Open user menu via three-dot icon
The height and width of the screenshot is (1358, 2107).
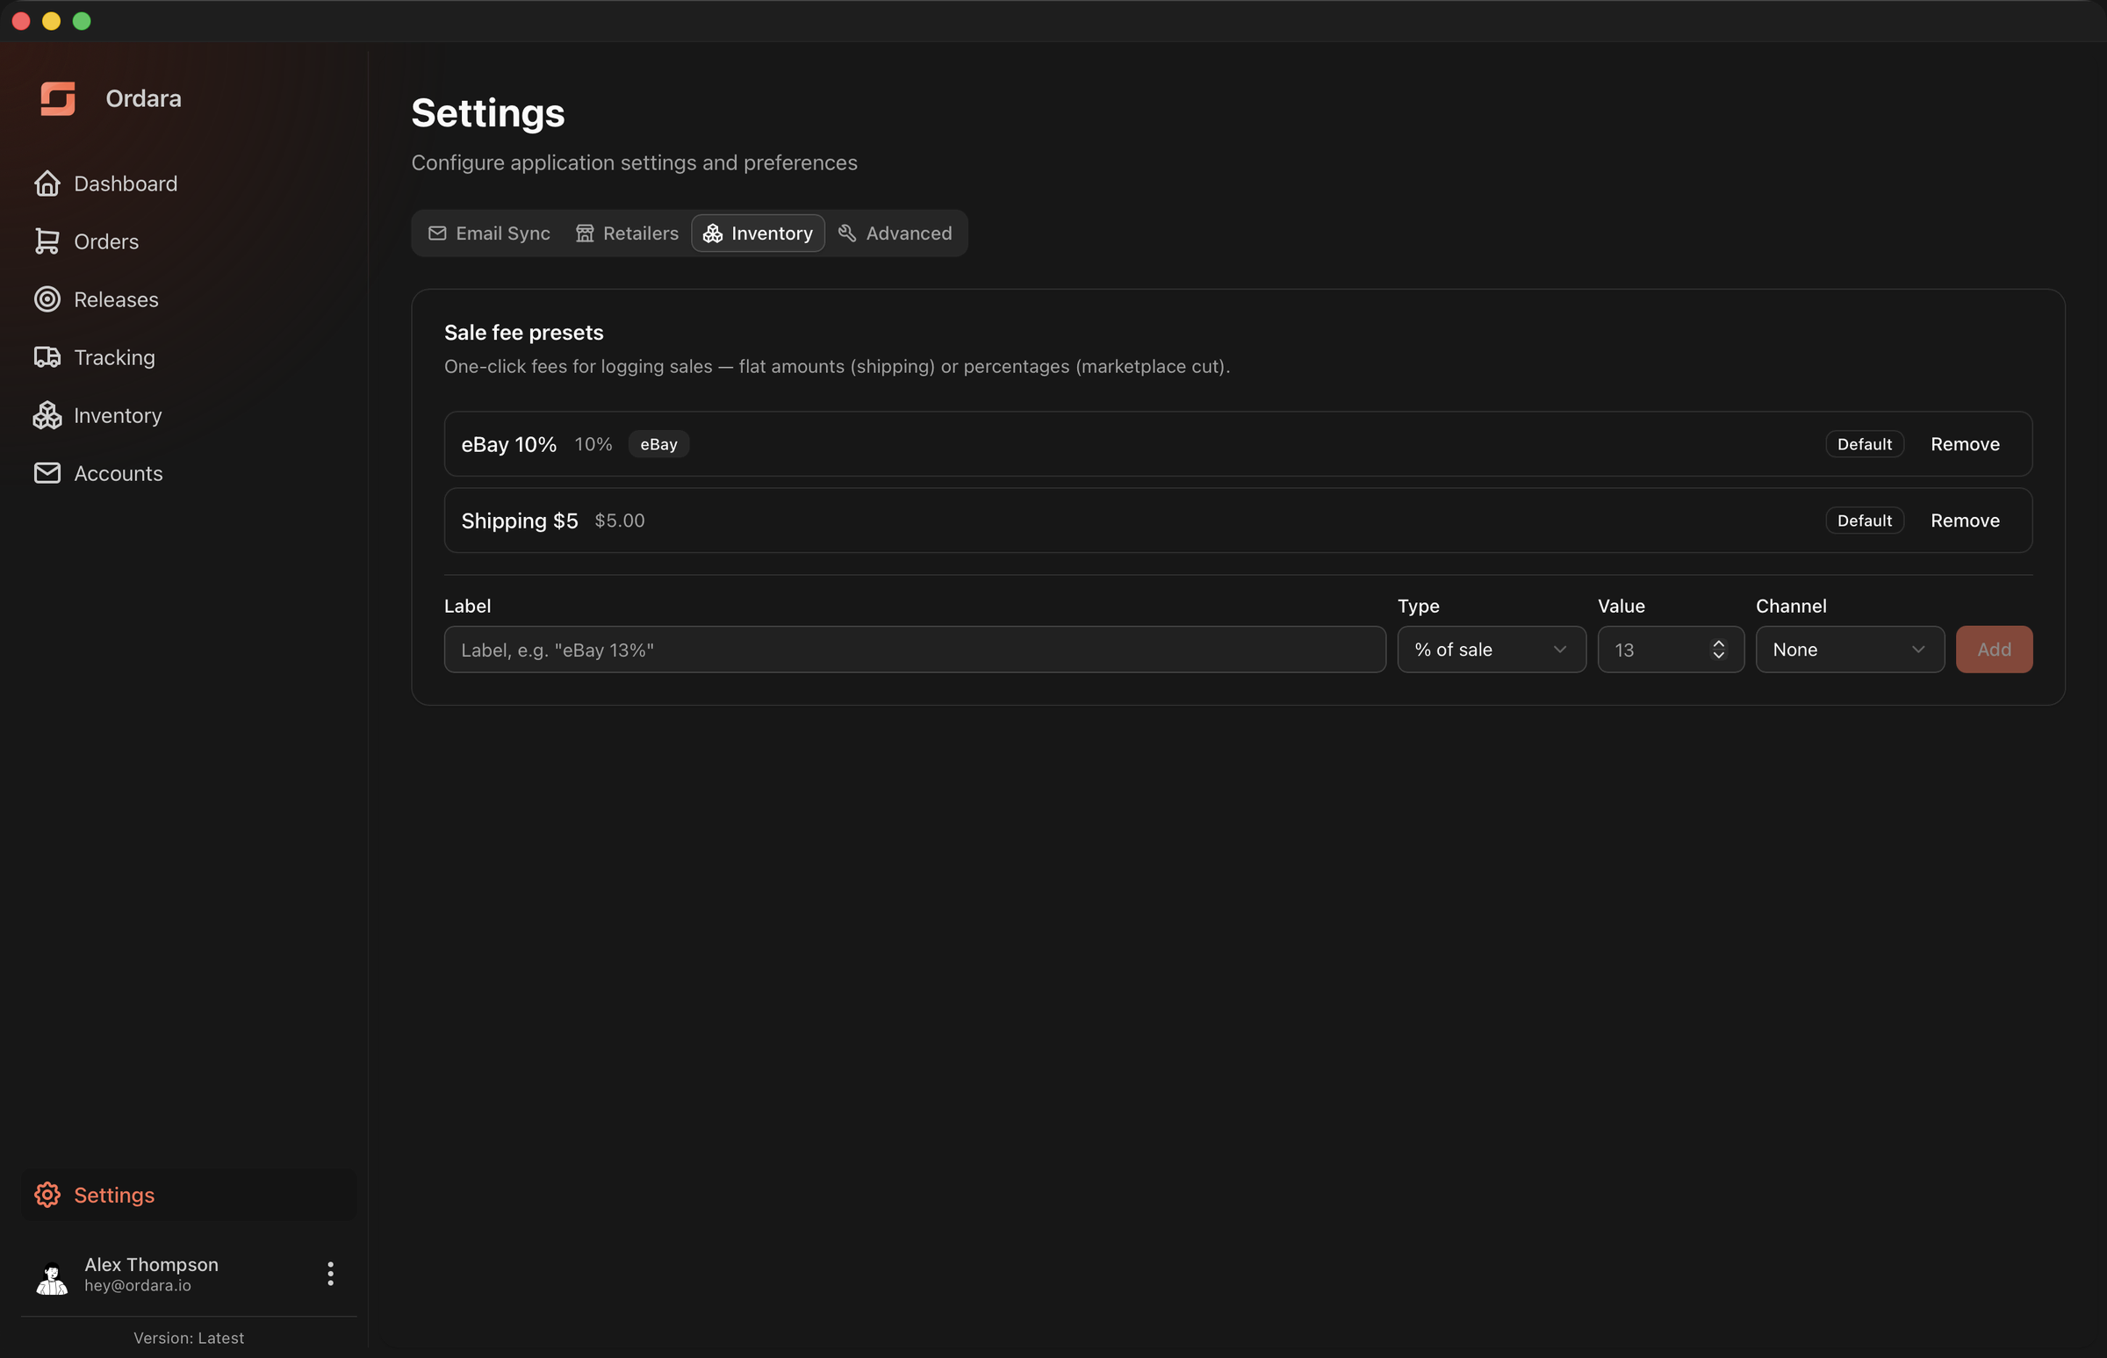(331, 1274)
